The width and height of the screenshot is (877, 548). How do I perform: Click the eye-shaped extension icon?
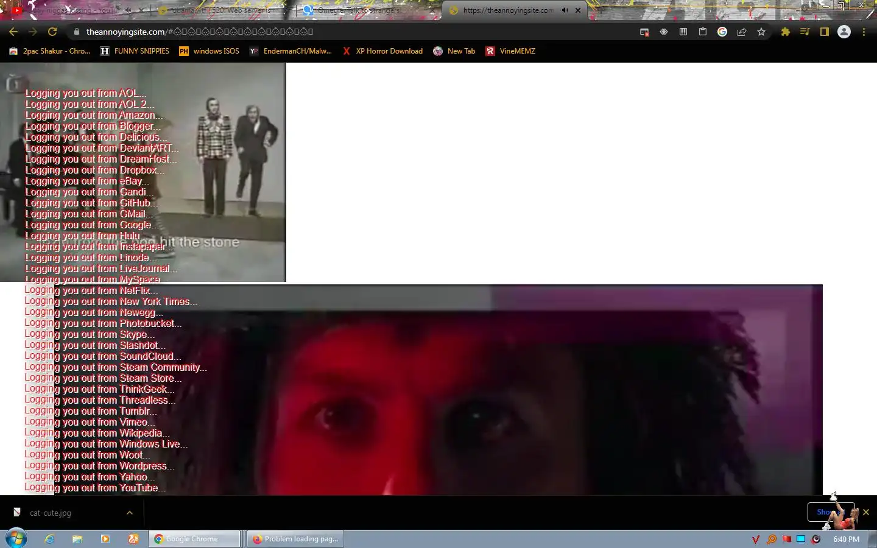664,32
